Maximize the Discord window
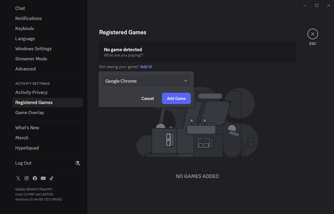Image resolution: width=334 pixels, height=214 pixels. tap(316, 6)
